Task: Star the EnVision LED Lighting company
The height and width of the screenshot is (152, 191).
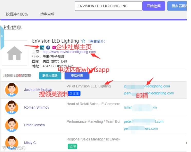Action: click(x=83, y=41)
